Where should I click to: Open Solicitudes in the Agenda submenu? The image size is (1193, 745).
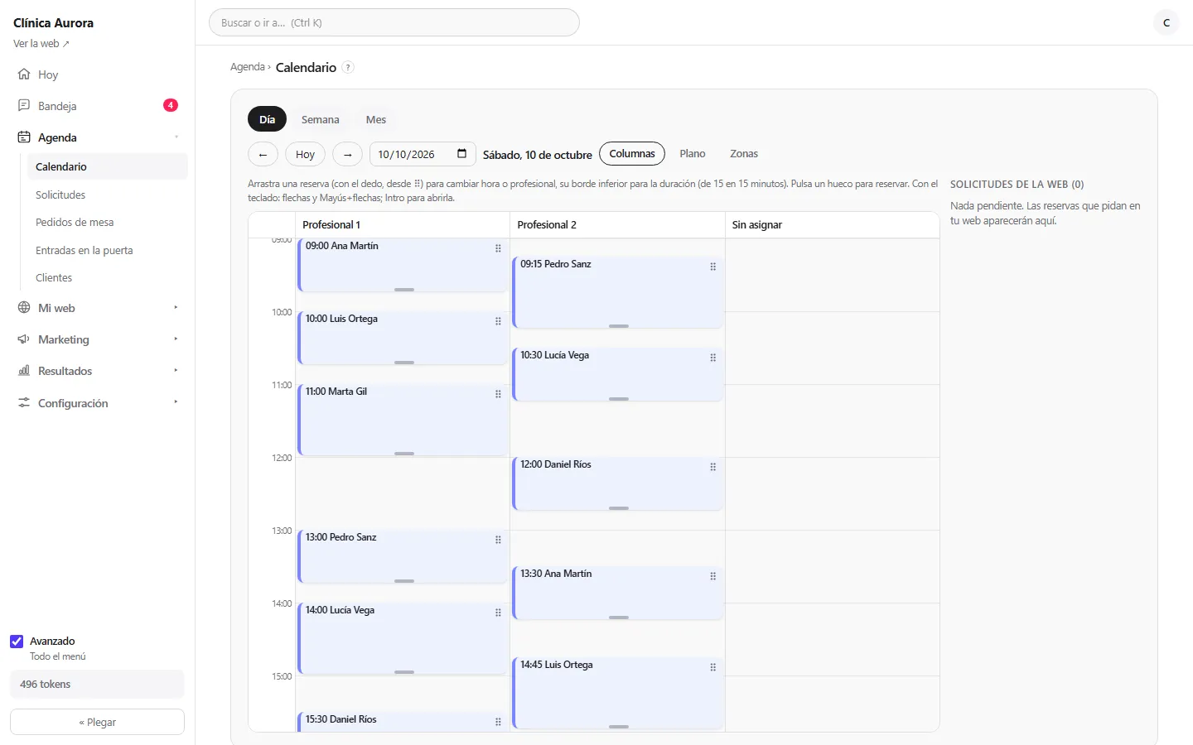coord(60,195)
